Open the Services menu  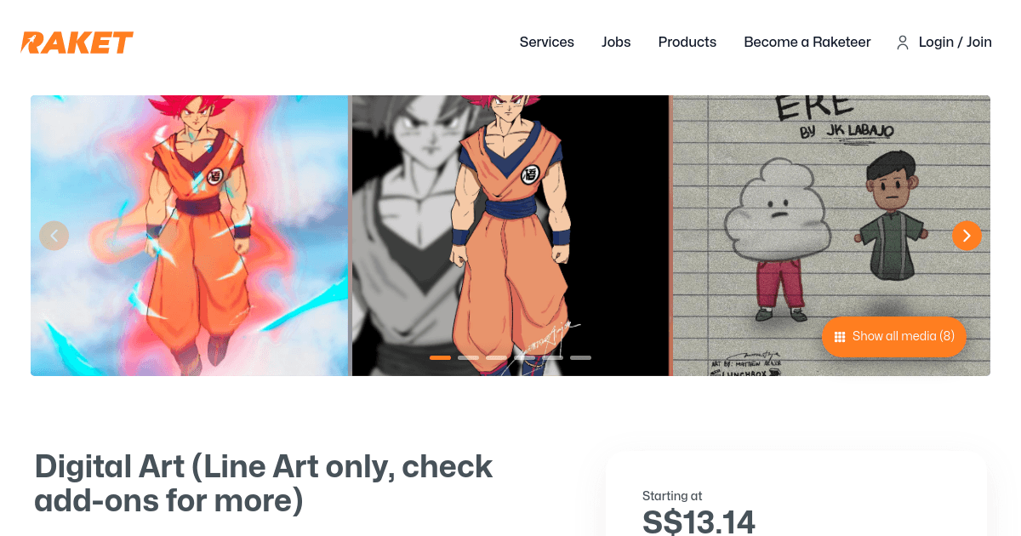click(547, 43)
